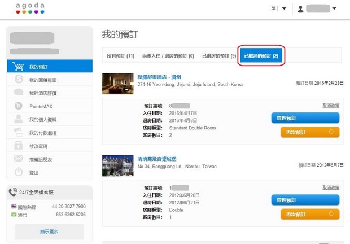
Task: Click the envelope icon for 推薦給朋友
Action: (x=18, y=159)
